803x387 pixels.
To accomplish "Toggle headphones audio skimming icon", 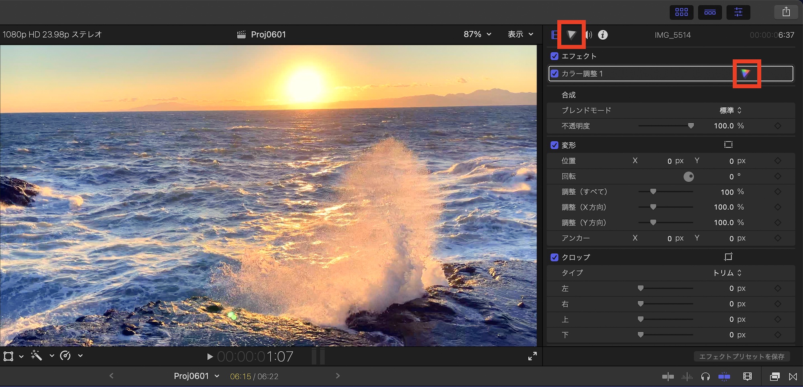I will (705, 377).
